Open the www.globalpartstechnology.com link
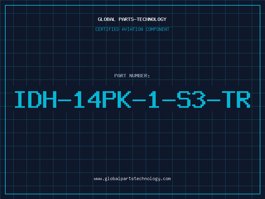265x199 pixels. [x=132, y=179]
